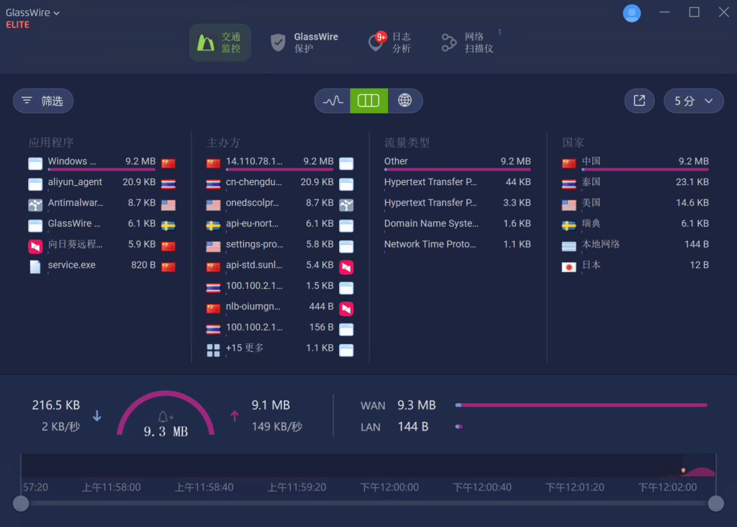Open the 网络扫描仪 tab
The image size is (737, 527).
pos(467,42)
